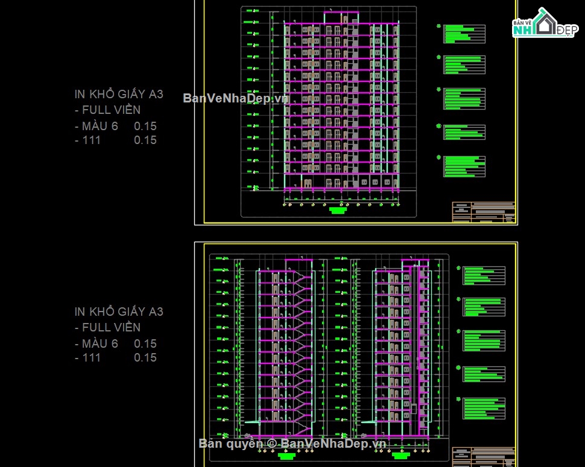Image resolution: width=585 pixels, height=467 pixels.
Task: Select '- 111' line weight text beside the upper sheet
Action: (87, 140)
